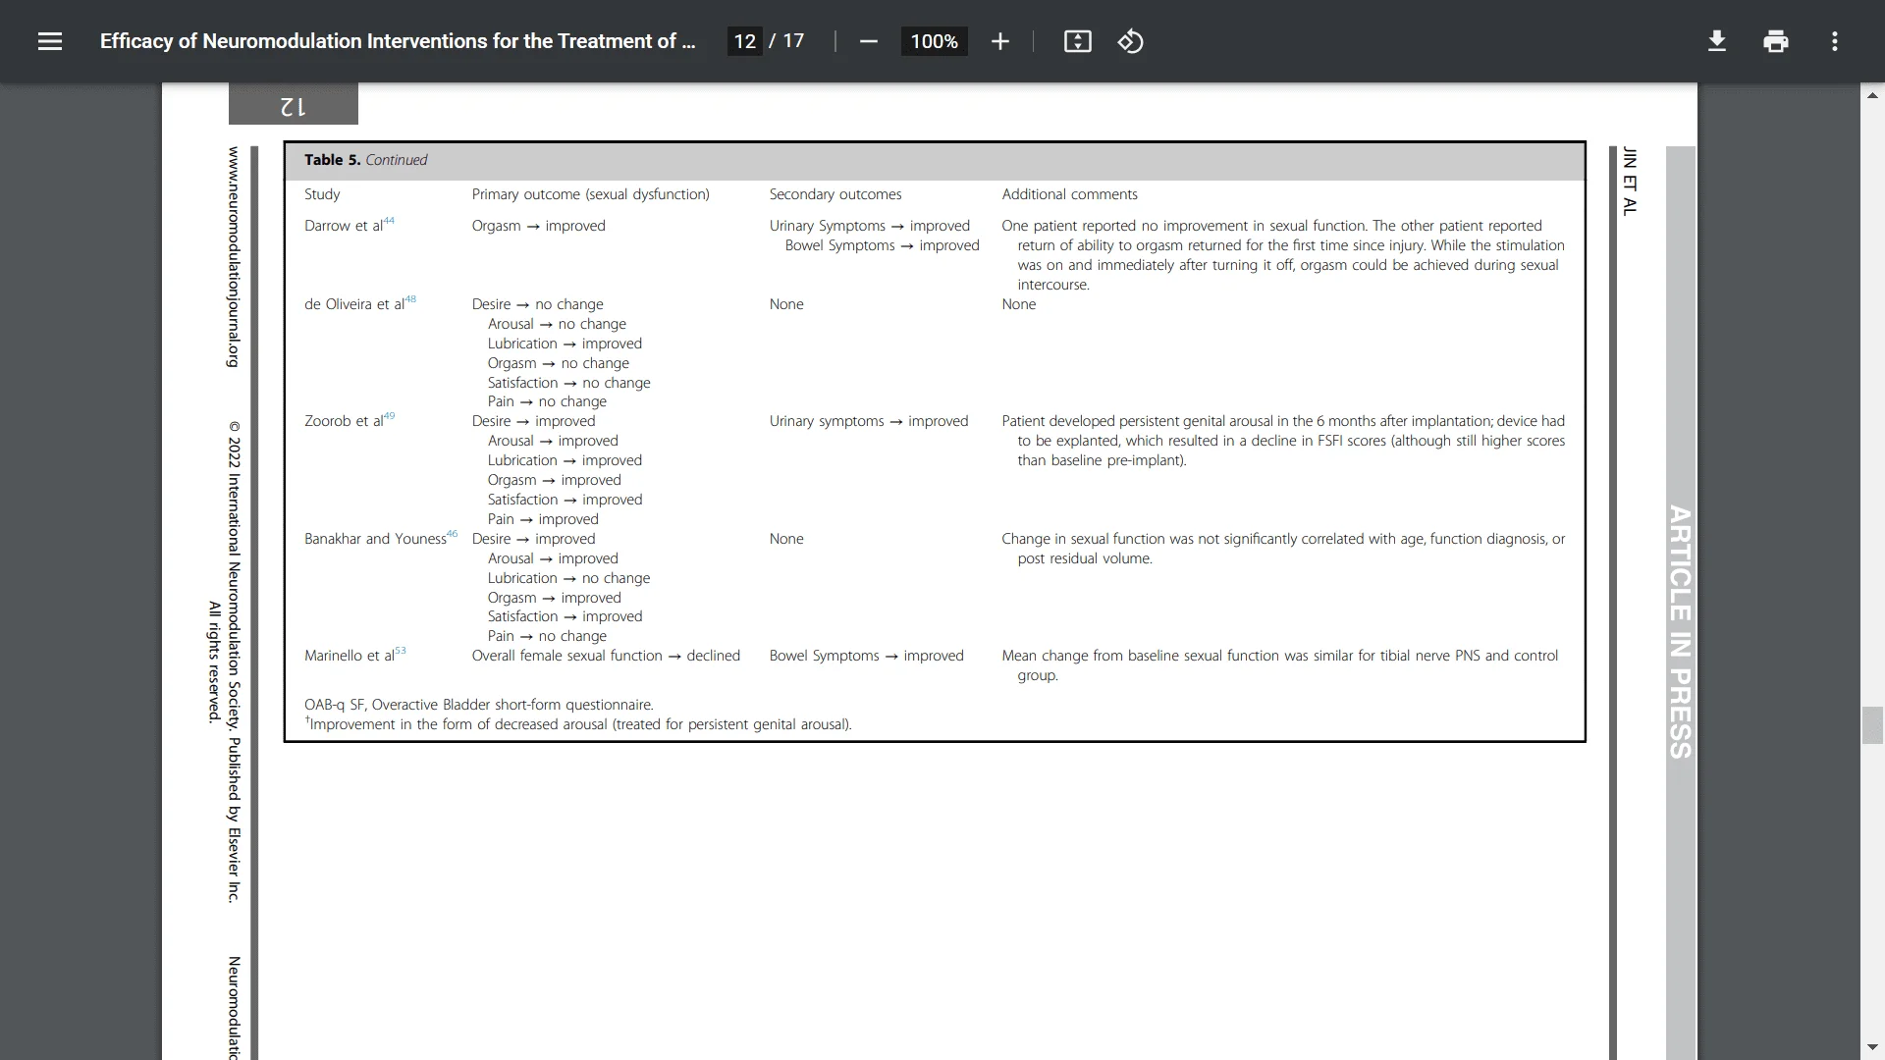Open the sidebar hamburger menu
1885x1060 pixels.
50,41
